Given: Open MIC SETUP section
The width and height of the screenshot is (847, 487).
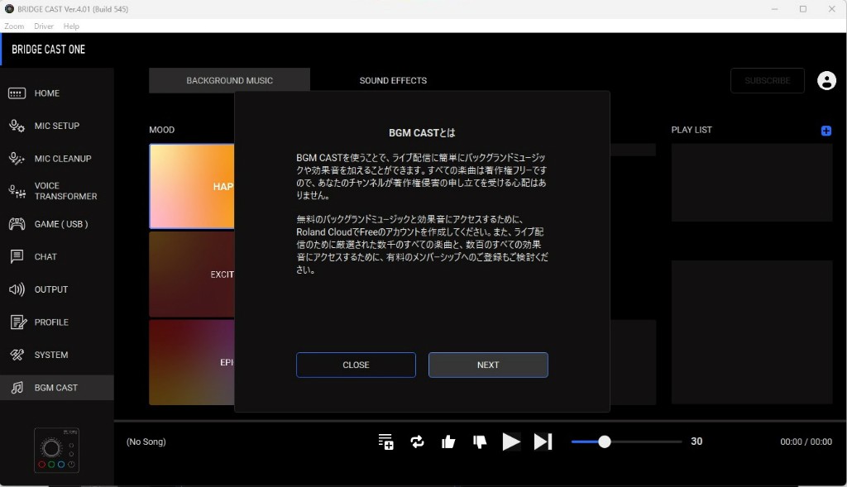Looking at the screenshot, I should [x=57, y=126].
